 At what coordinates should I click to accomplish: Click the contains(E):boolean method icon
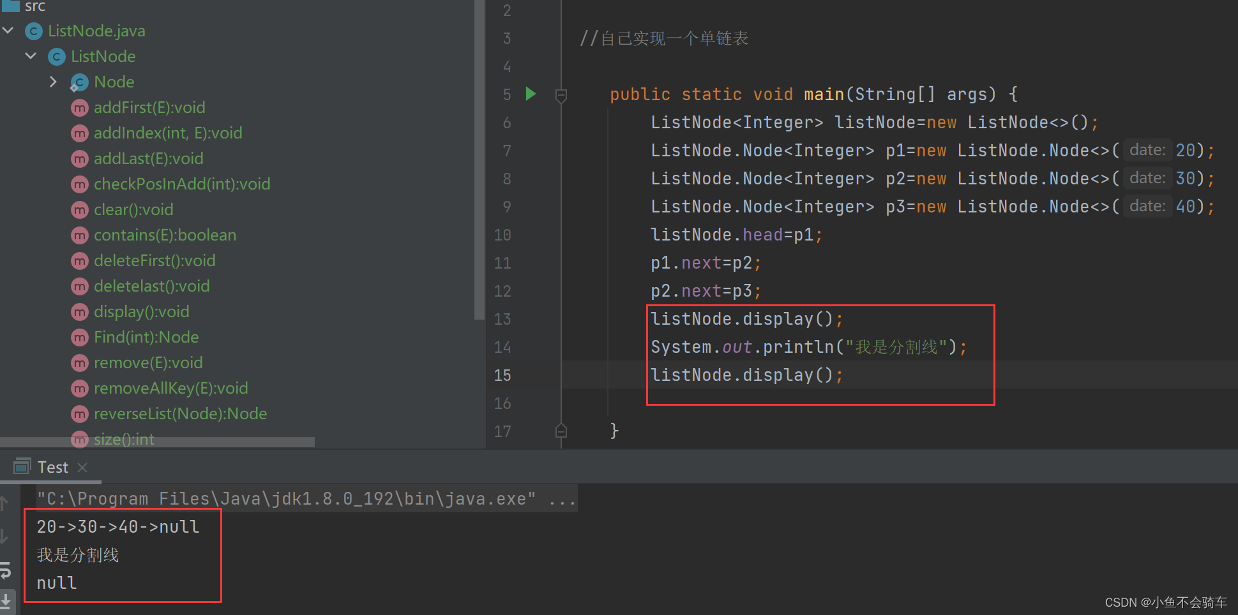click(79, 235)
